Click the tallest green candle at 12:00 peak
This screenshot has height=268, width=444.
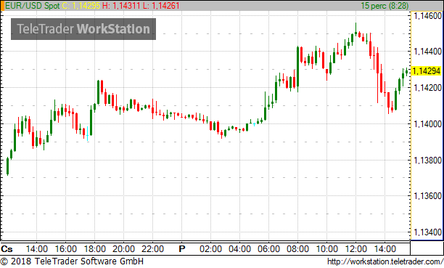click(x=356, y=29)
